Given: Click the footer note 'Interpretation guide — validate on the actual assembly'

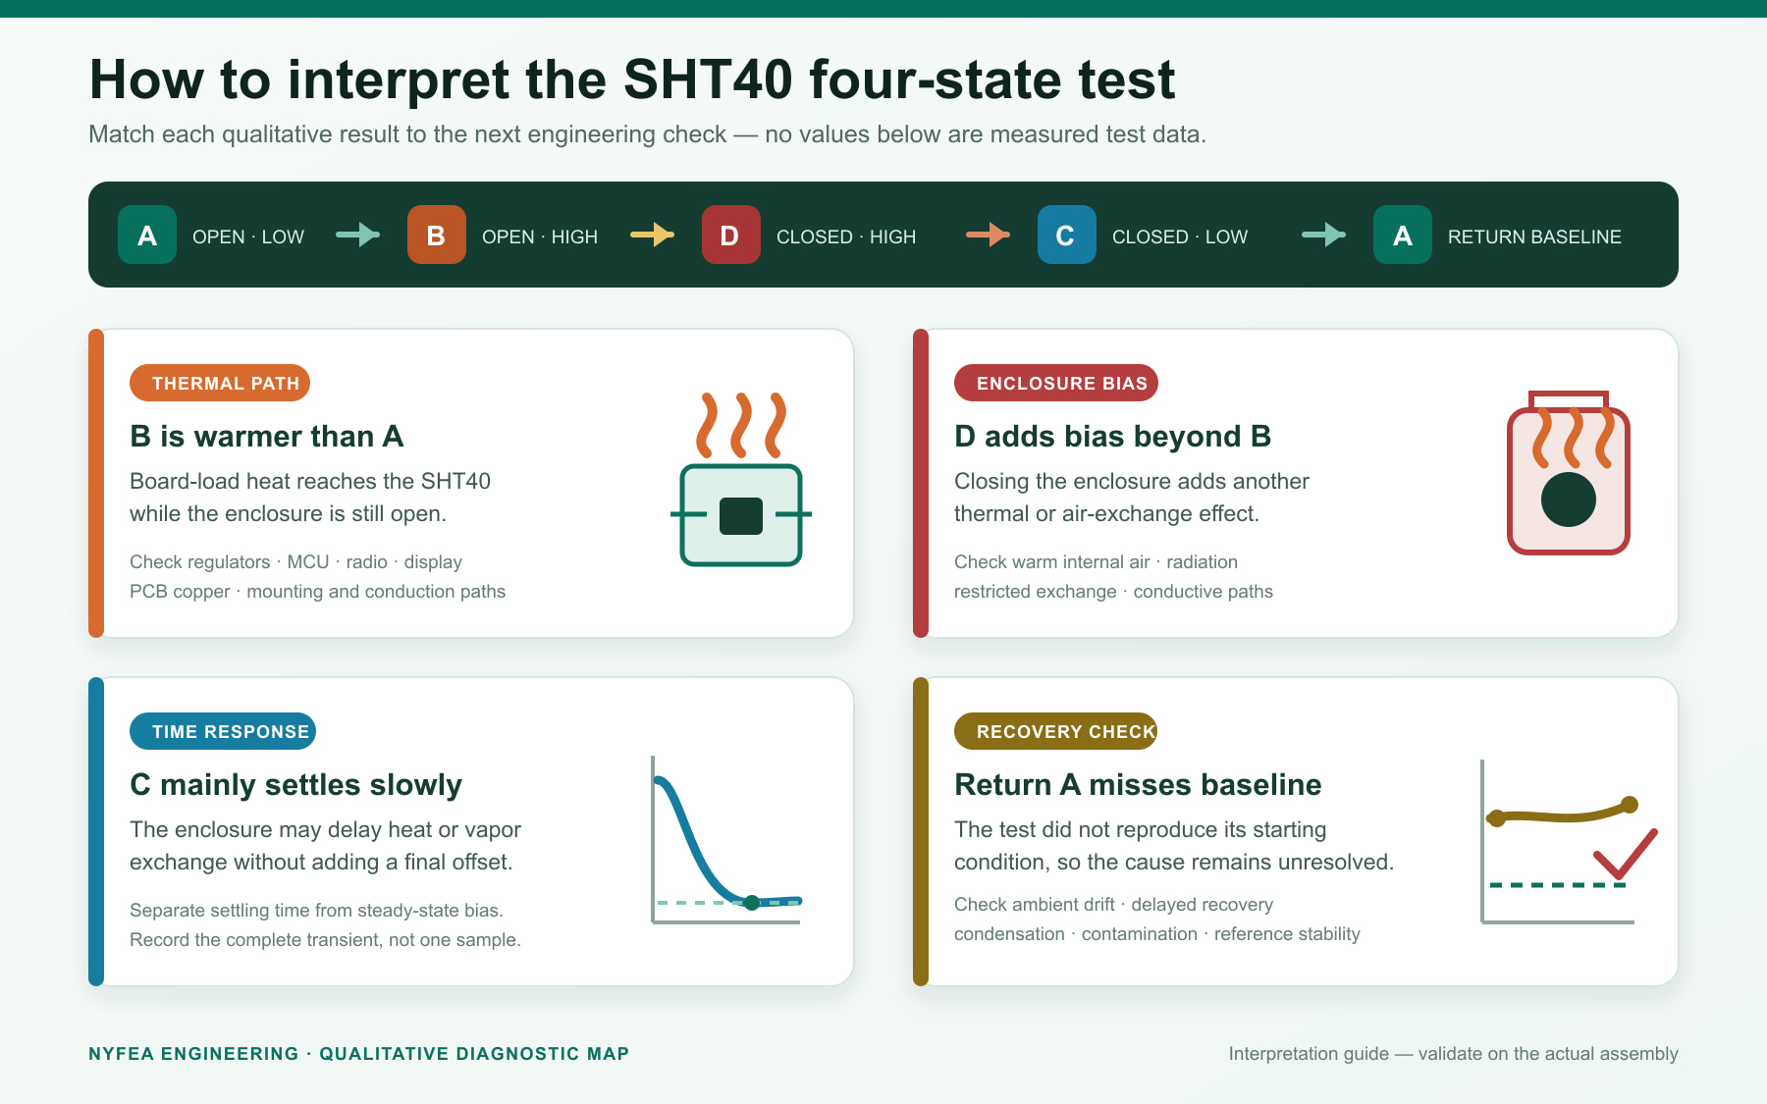Looking at the screenshot, I should [1453, 1054].
